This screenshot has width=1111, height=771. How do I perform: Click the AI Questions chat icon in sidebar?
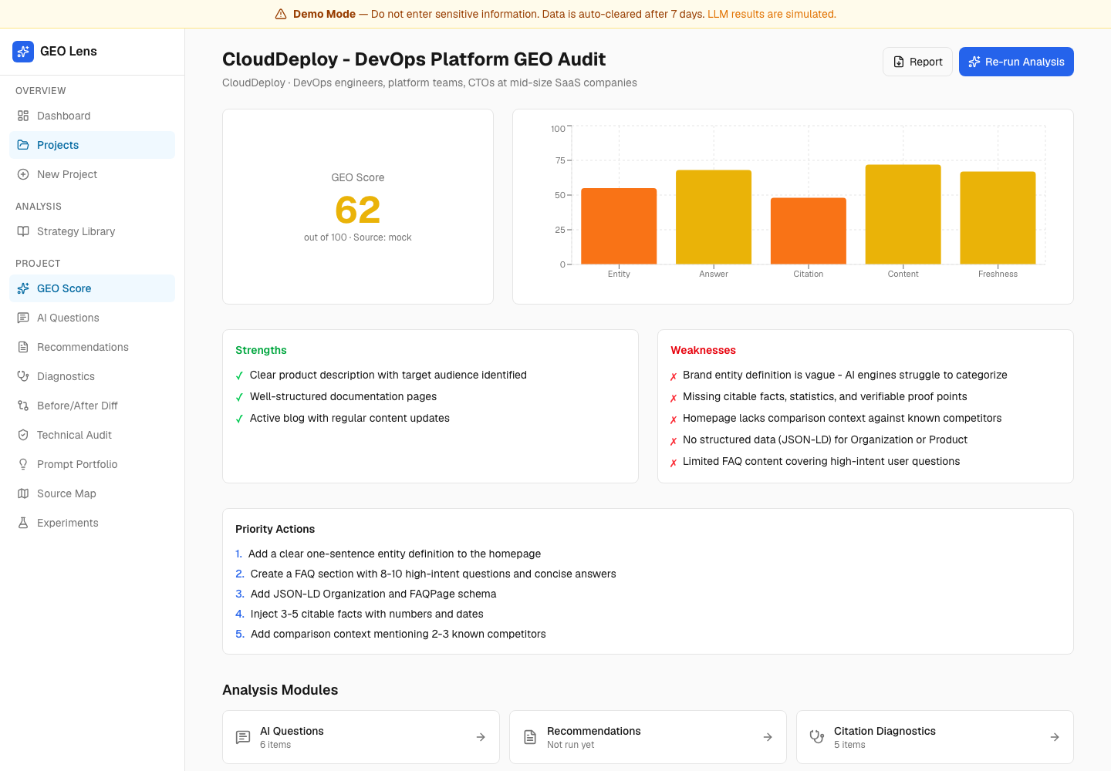pos(23,318)
